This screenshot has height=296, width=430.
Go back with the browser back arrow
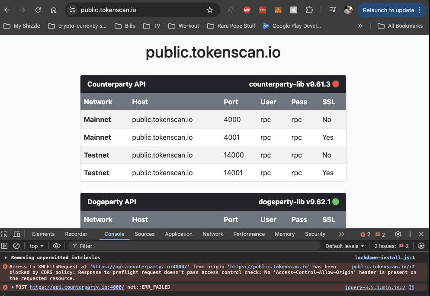(7, 10)
